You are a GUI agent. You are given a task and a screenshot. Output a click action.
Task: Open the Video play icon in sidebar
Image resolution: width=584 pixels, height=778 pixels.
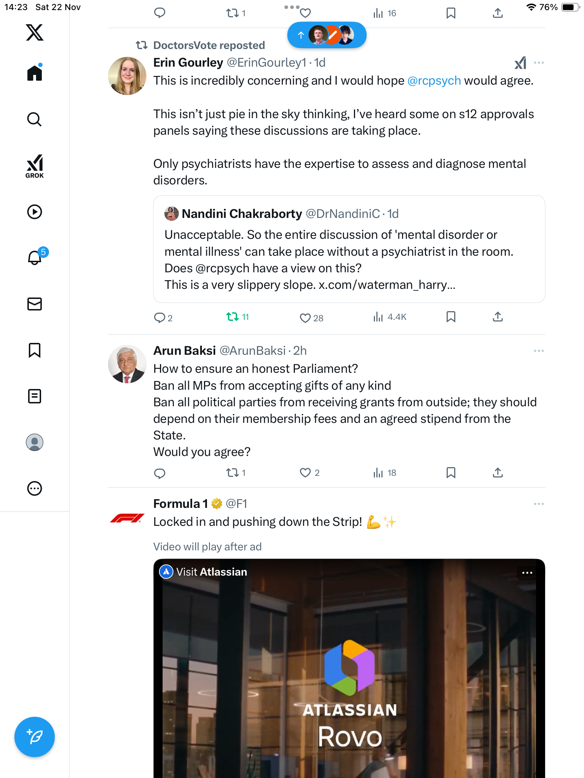35,212
